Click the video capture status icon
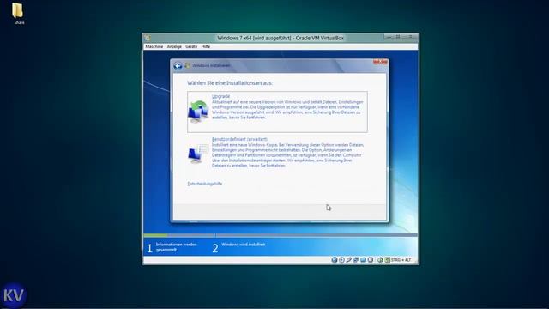This screenshot has width=549, height=309. (371, 260)
